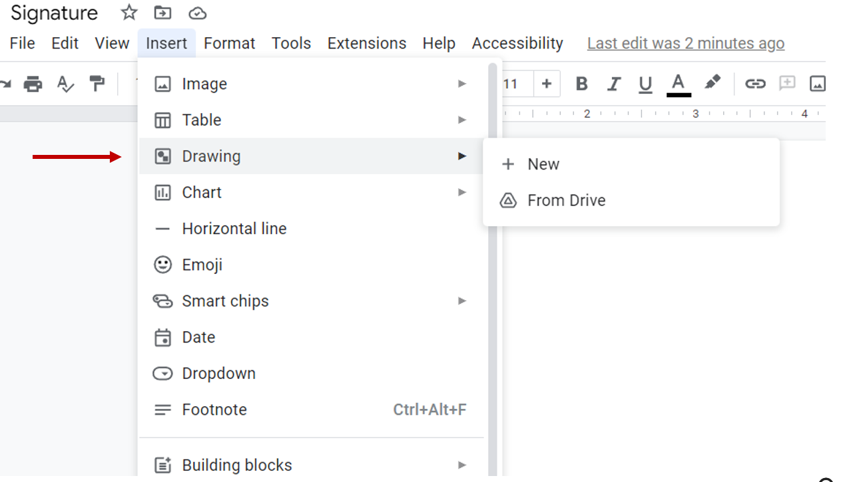Toggle italic formatting

[613, 84]
